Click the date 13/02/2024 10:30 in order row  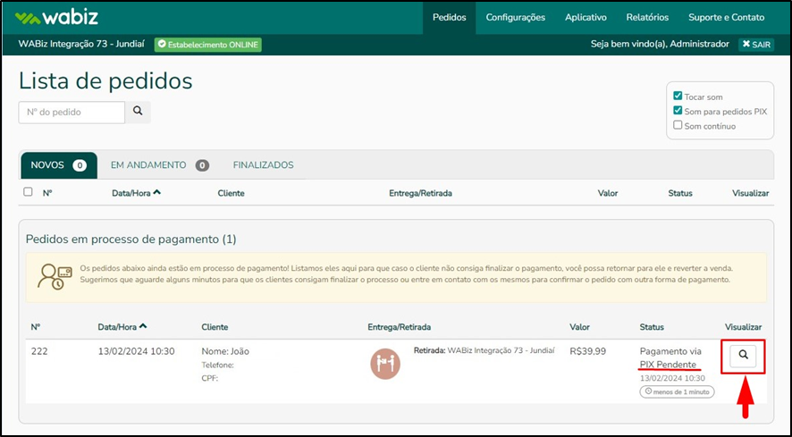(137, 351)
